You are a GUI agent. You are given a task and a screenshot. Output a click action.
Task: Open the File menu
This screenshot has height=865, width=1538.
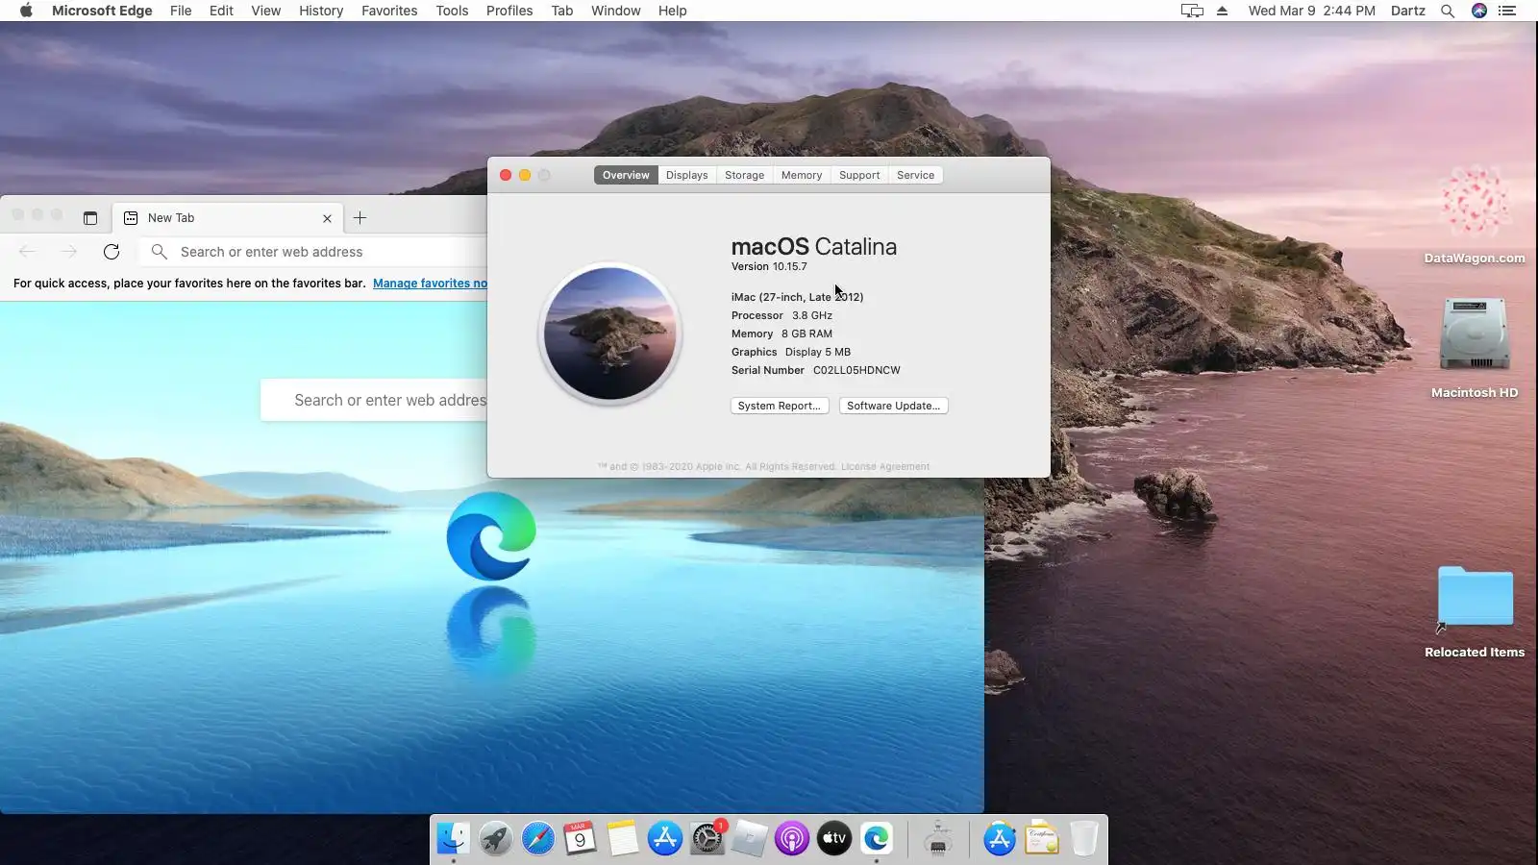point(181,11)
